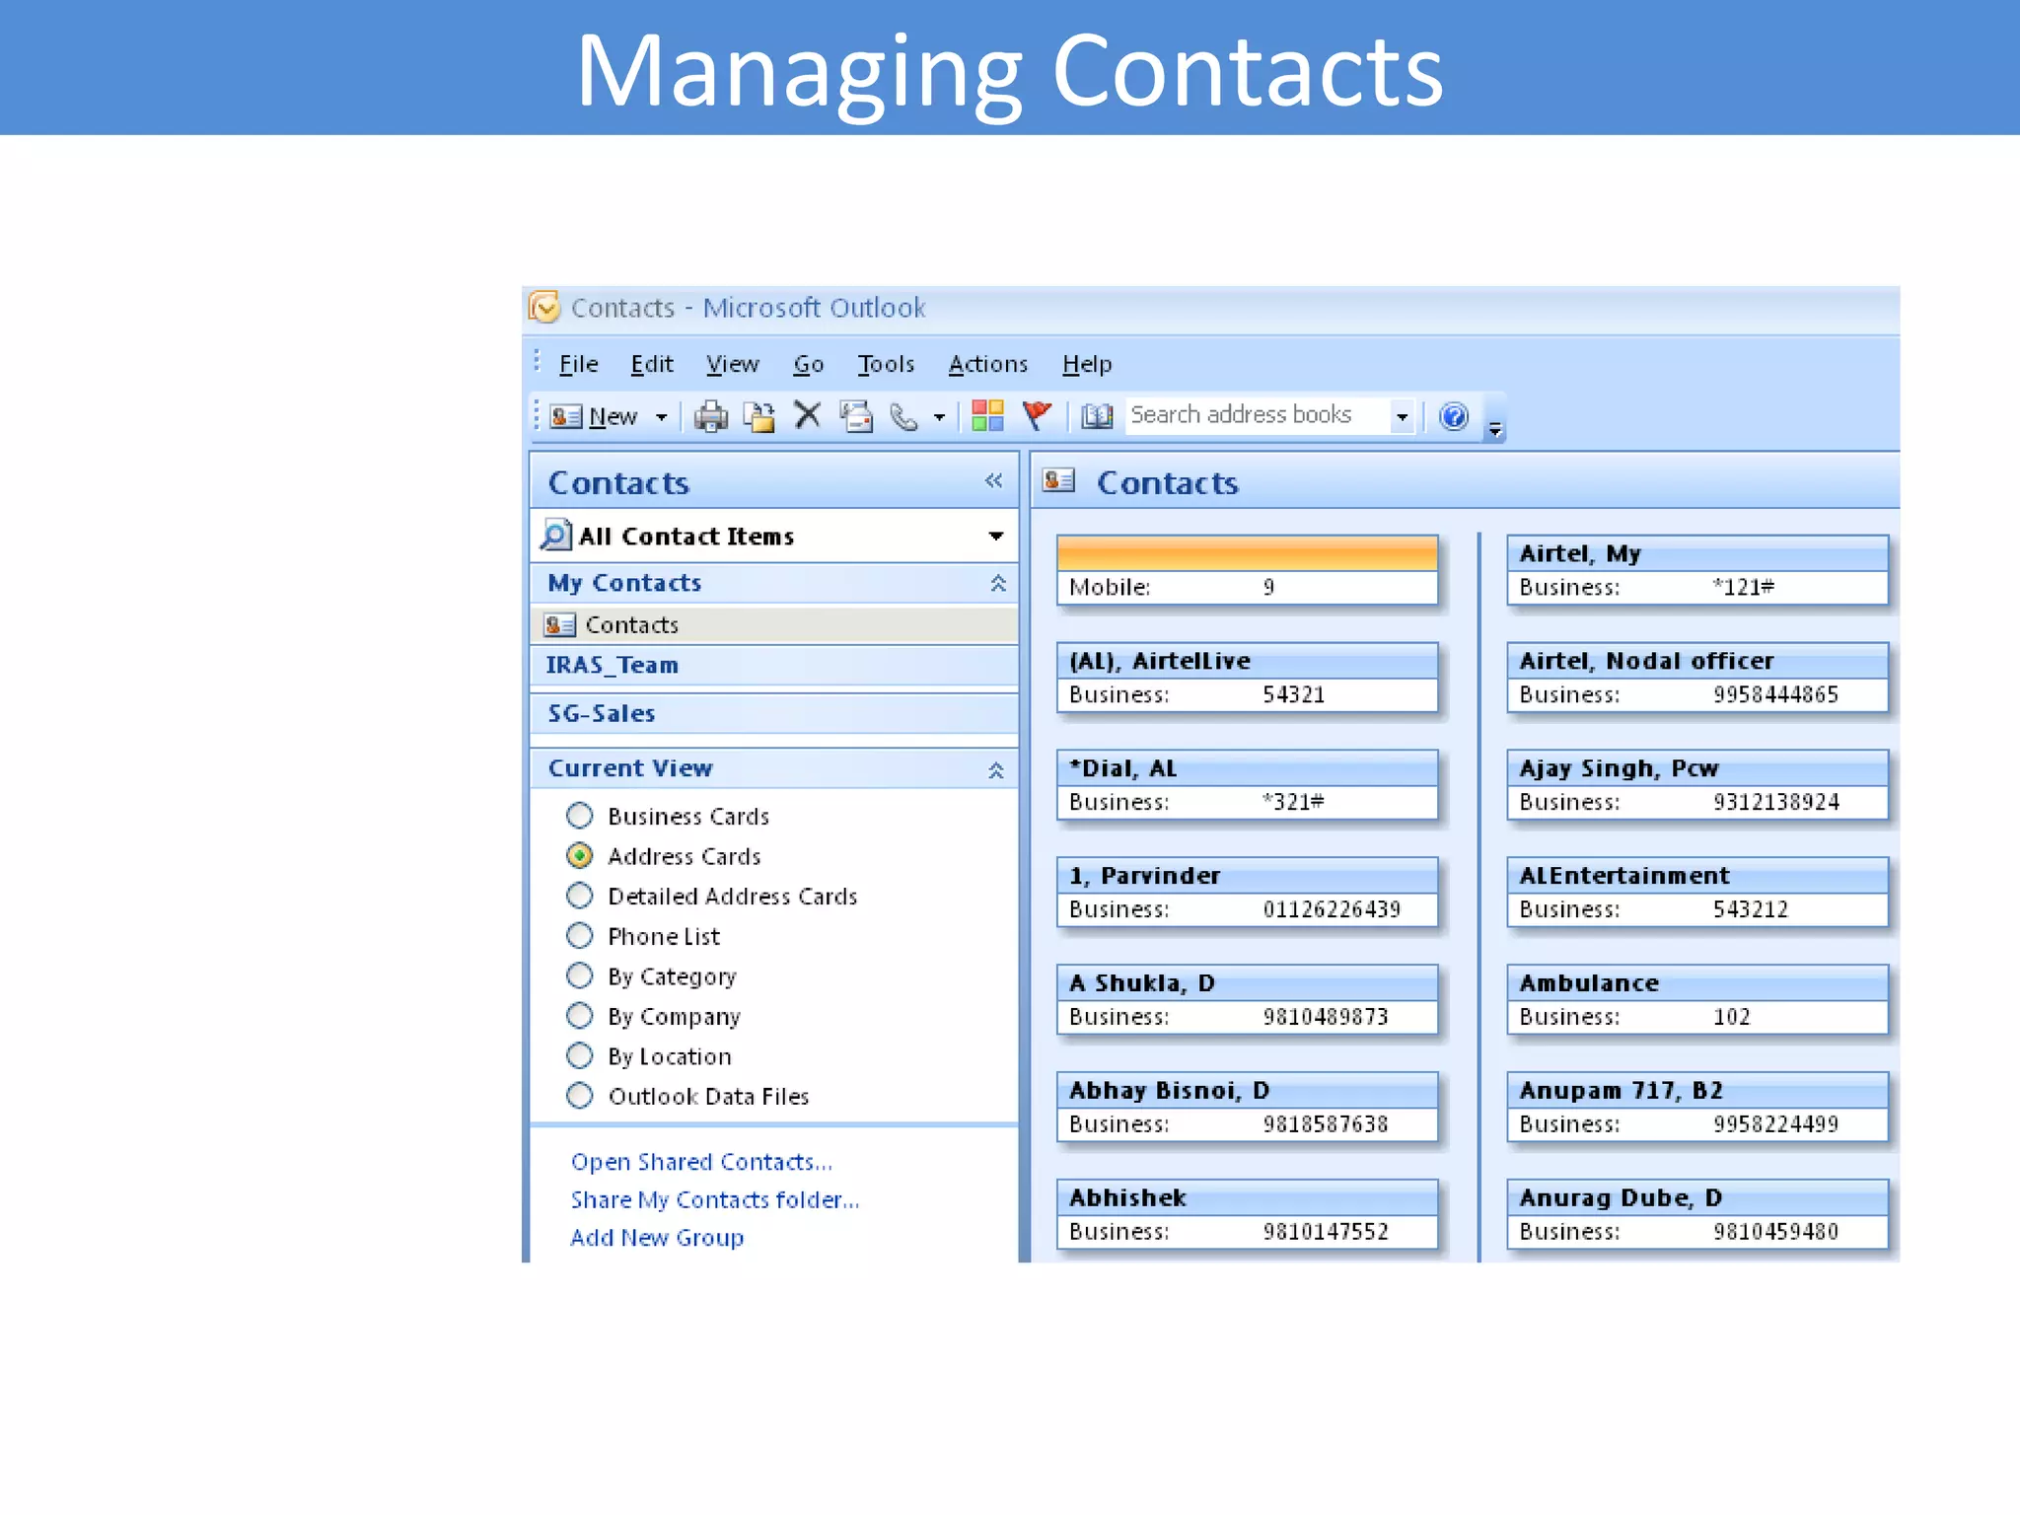Click the Contacts pane header card icon

pyautogui.click(x=1059, y=481)
